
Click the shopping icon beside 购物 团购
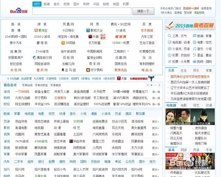pos(194,62)
